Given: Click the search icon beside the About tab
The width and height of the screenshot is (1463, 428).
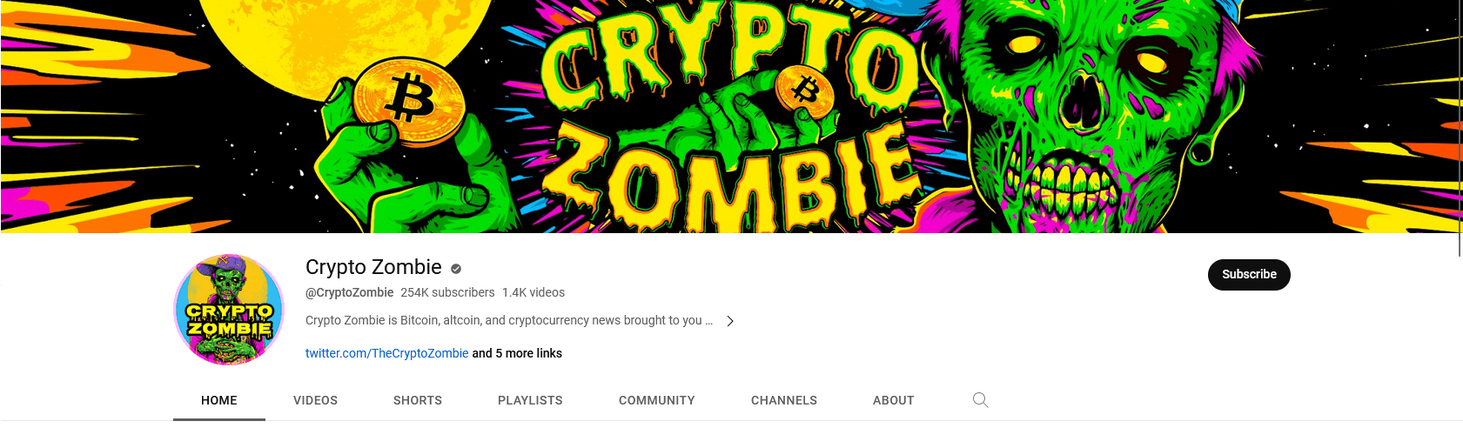Looking at the screenshot, I should point(980,400).
